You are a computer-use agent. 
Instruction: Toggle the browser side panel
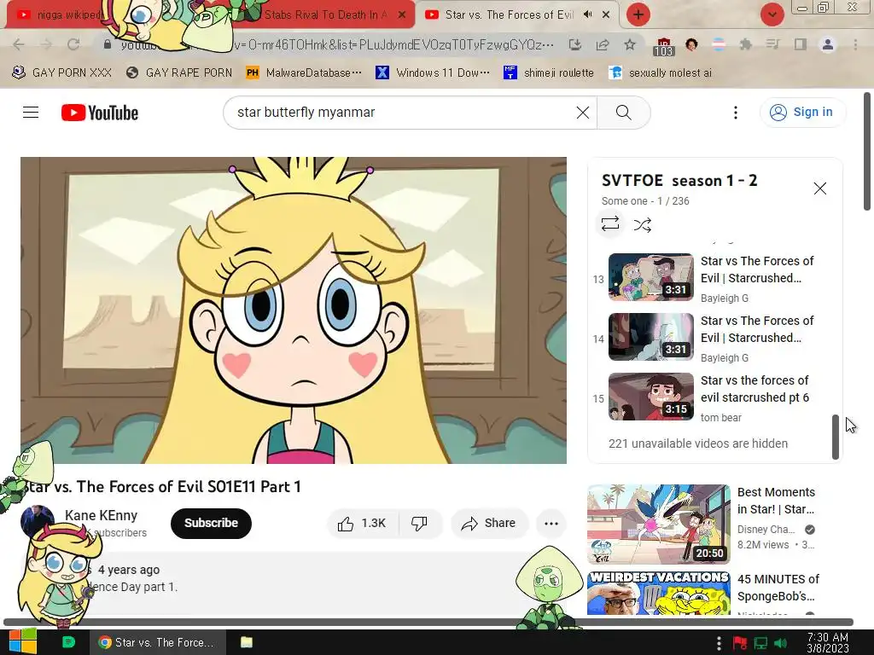[x=801, y=44]
